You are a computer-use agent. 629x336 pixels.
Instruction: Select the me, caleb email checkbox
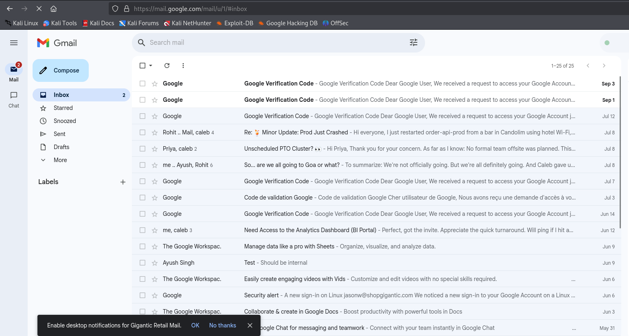tap(142, 230)
